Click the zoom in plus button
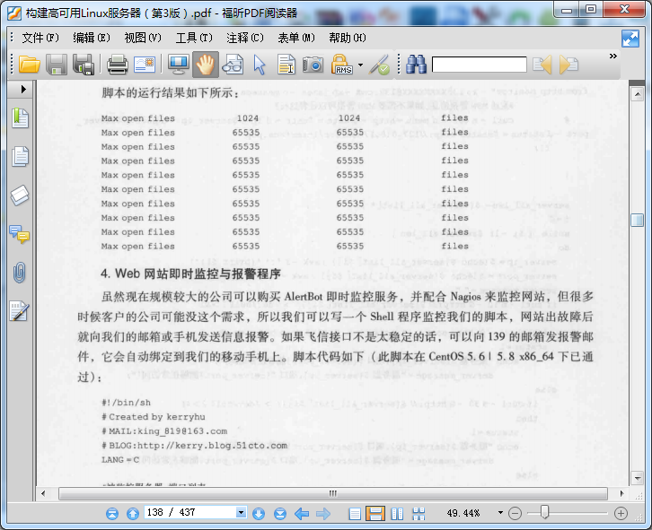This screenshot has width=652, height=530. pyautogui.click(x=621, y=513)
